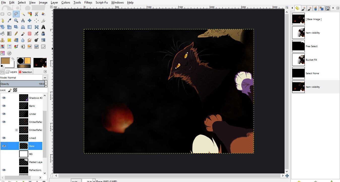Select the Text tool
This screenshot has width=340, height=182.
pos(43,27)
